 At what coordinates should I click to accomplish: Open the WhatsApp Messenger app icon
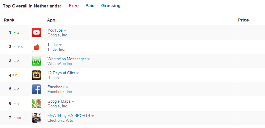click(36, 61)
